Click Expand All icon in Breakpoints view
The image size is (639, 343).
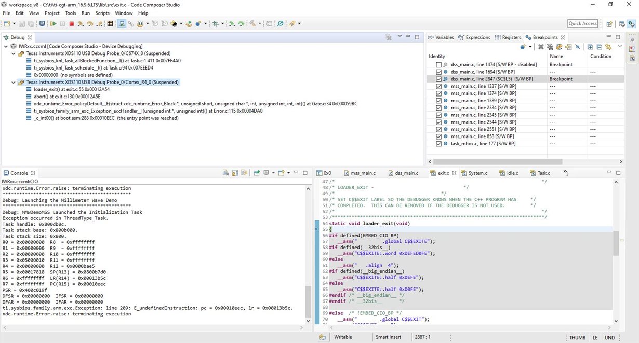(590, 47)
